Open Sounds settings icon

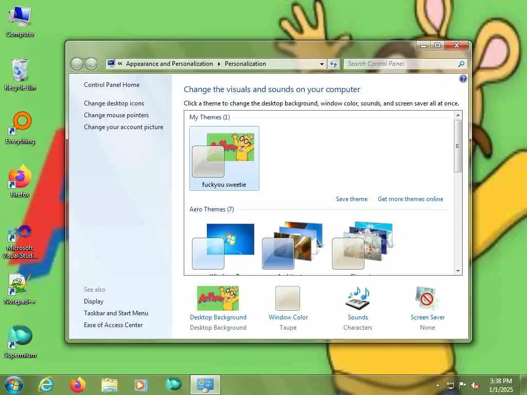coord(358,298)
